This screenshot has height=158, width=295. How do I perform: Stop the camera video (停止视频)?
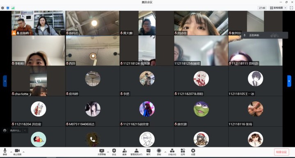click(x=17, y=152)
